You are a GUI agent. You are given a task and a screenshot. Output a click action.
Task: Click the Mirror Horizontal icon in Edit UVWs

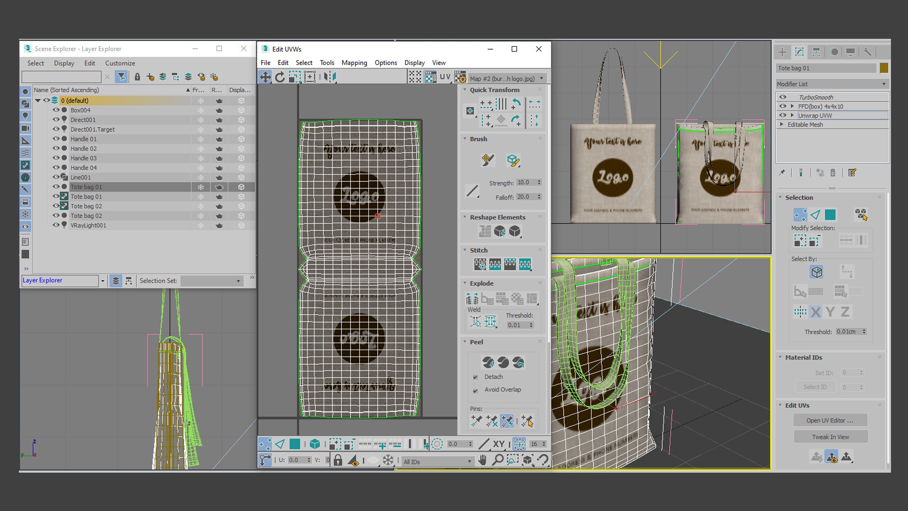[x=330, y=77]
